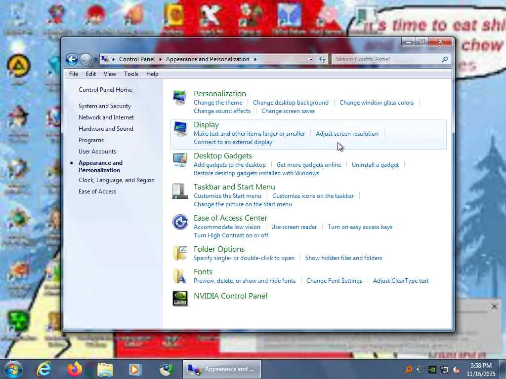
Task: Click the disabled Forward arrow button
Action: (x=85, y=59)
